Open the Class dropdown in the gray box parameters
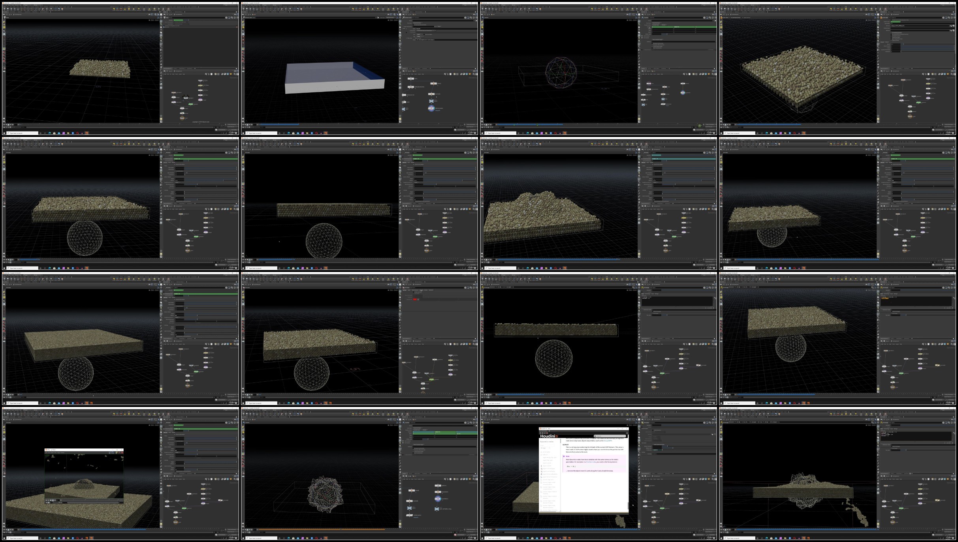Viewport: 958px width, 542px height. pyautogui.click(x=420, y=34)
